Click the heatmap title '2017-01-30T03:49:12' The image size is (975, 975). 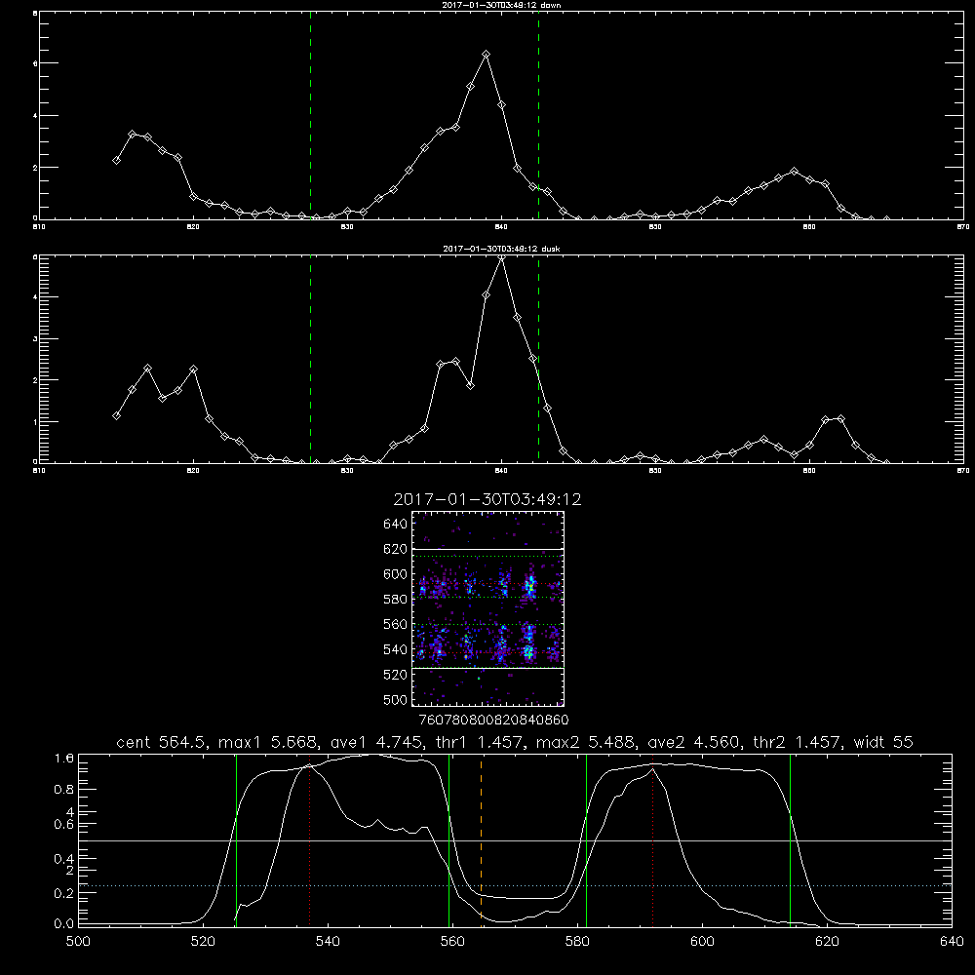pyautogui.click(x=487, y=500)
